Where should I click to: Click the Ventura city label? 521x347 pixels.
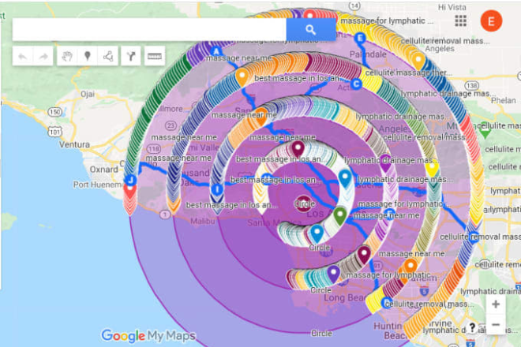pyautogui.click(x=74, y=144)
